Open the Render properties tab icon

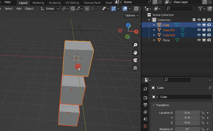tap(145, 98)
